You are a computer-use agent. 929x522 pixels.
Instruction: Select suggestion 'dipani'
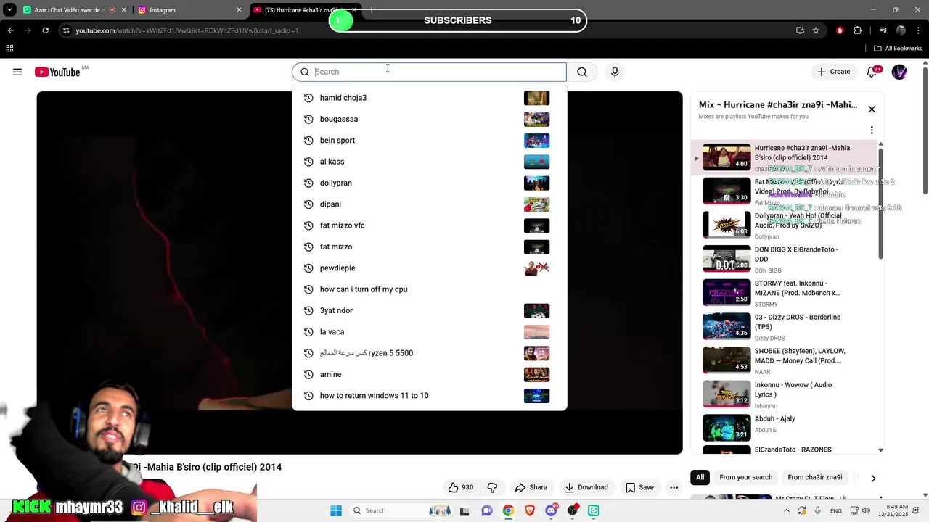click(x=429, y=204)
